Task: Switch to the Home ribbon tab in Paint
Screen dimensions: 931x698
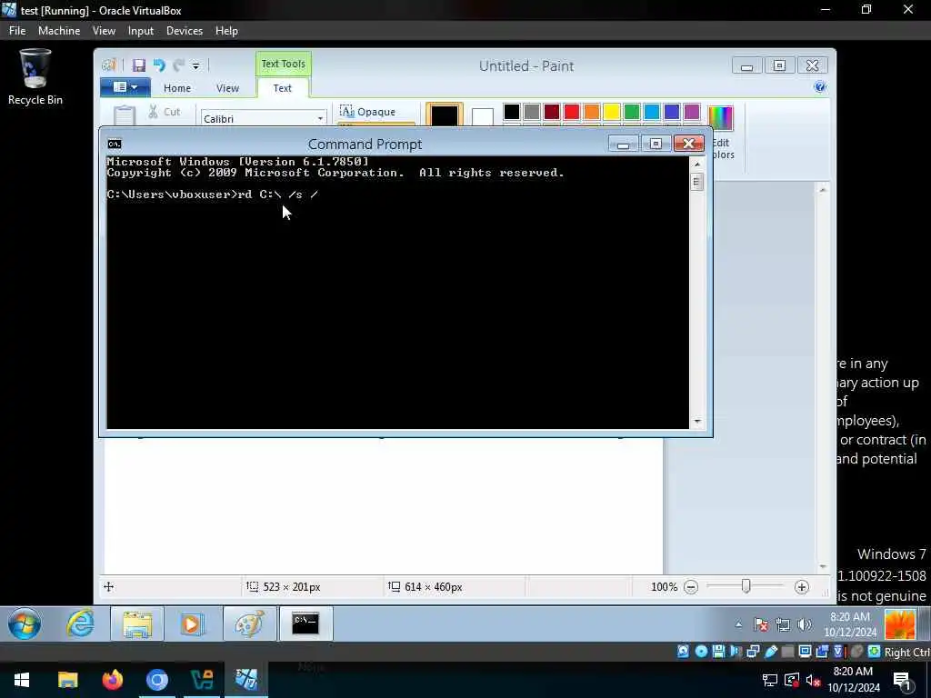Action: (x=177, y=88)
